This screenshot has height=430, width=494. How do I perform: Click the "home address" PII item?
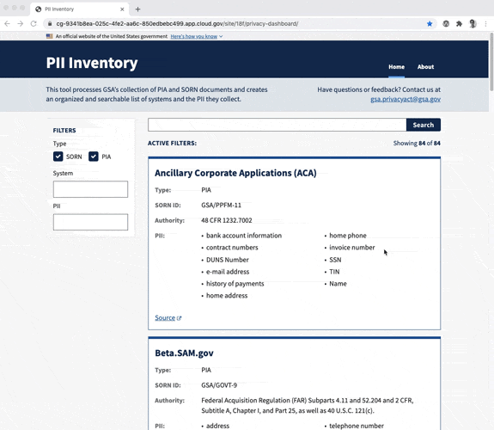tap(227, 296)
